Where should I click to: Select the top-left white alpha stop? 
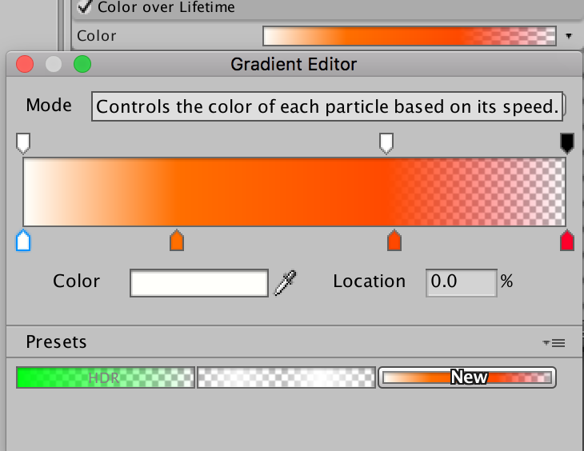pos(23,143)
